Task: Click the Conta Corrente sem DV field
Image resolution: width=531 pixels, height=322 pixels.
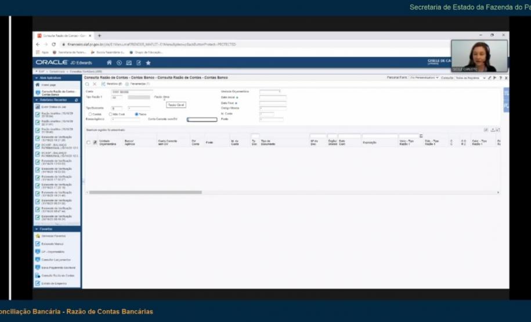Action: point(202,120)
